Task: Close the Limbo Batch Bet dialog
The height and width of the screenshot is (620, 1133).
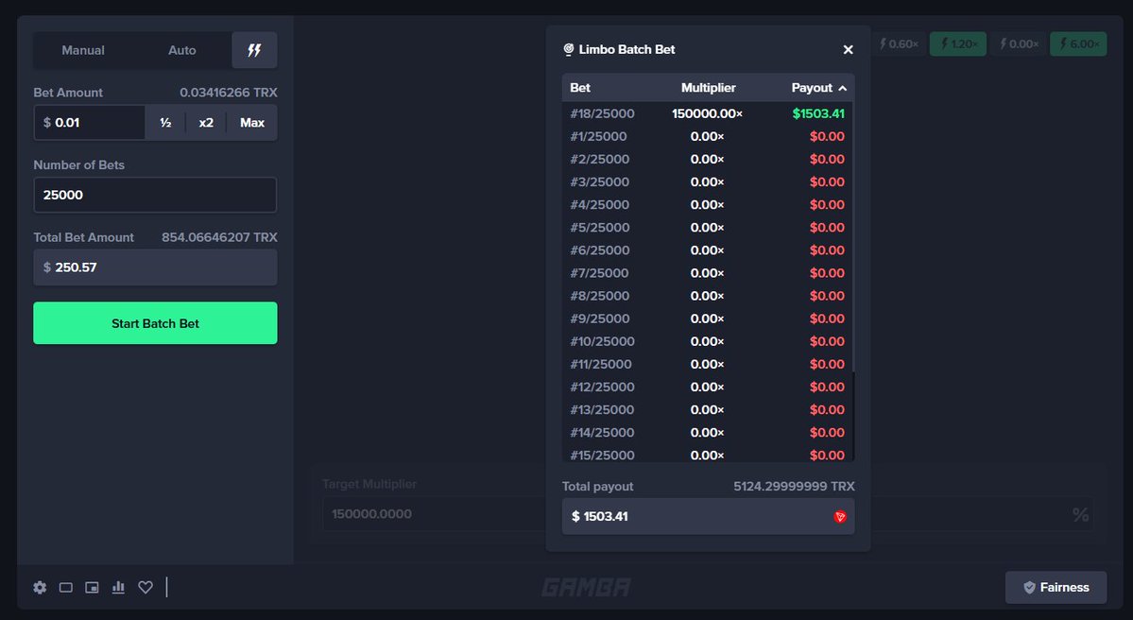Action: point(849,49)
